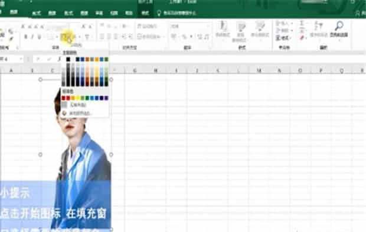366x232 pixels.
Task: Toggle Underline formatting
Action: (x=40, y=37)
